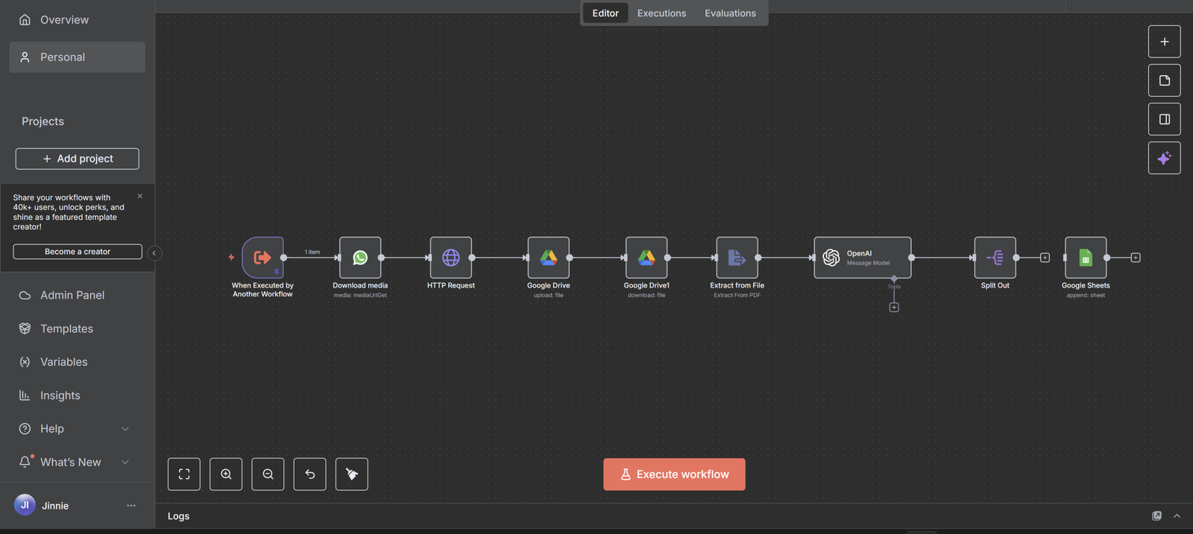This screenshot has width=1193, height=534.
Task: Switch to the Executions tab
Action: (661, 13)
